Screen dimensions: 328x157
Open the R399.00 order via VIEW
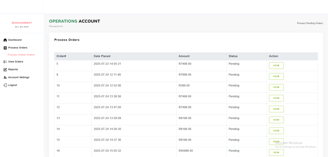(x=276, y=87)
